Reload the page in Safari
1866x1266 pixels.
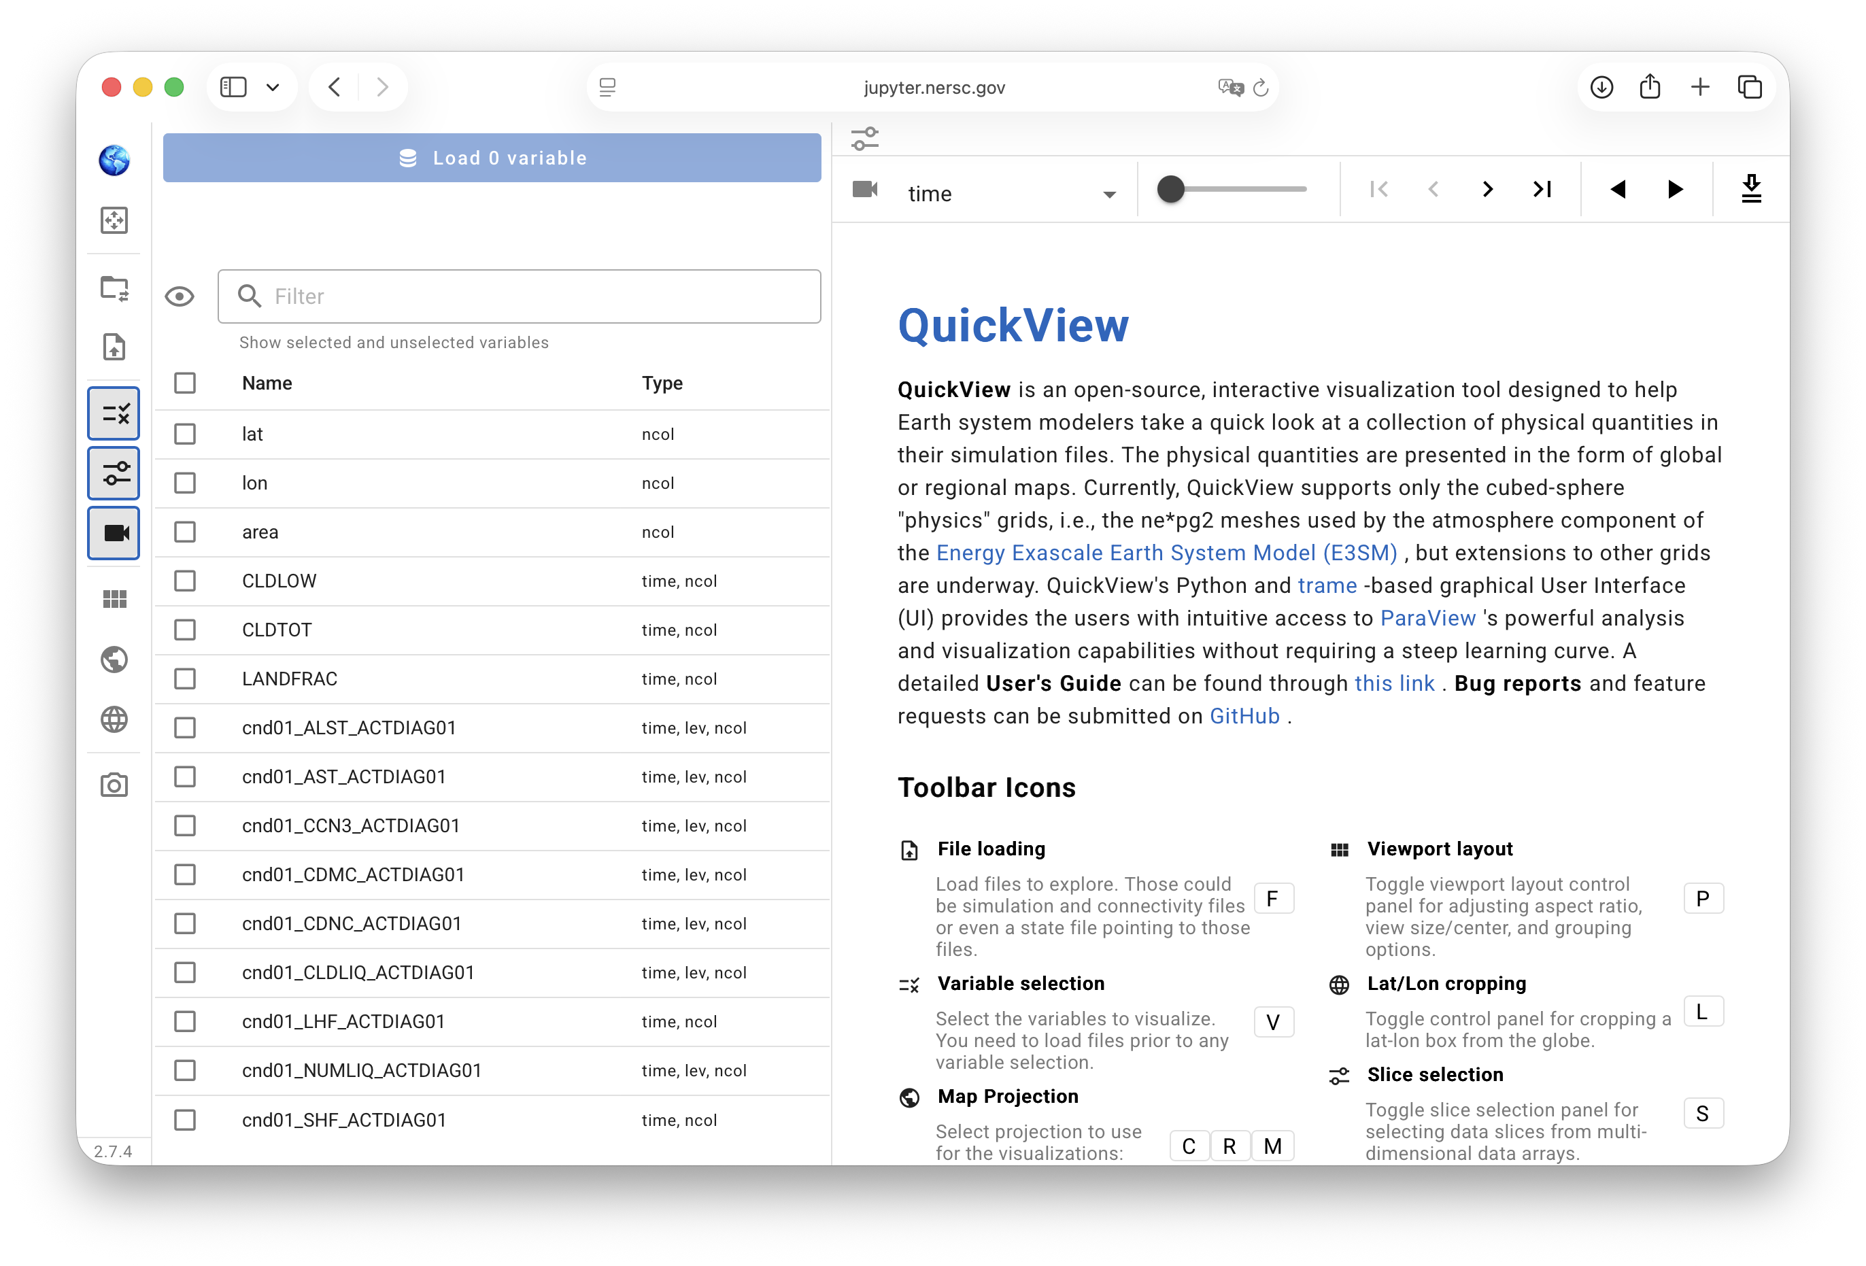coord(1261,88)
